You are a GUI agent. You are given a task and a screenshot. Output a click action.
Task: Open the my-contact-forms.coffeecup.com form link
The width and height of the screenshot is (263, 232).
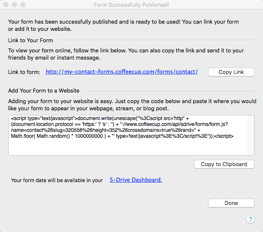pyautogui.click(x=122, y=72)
